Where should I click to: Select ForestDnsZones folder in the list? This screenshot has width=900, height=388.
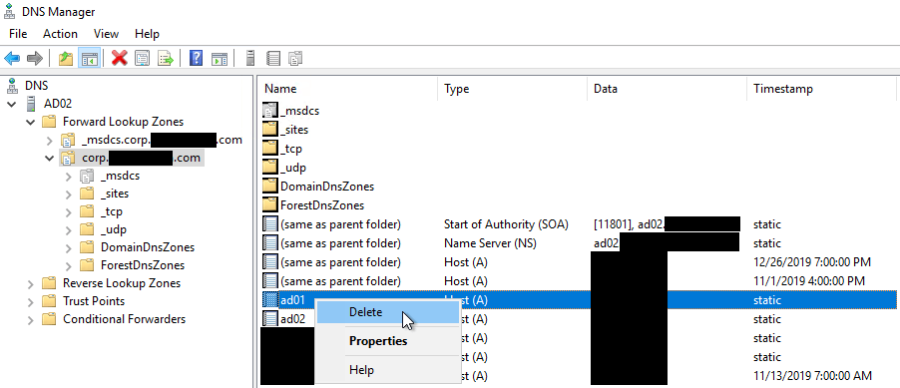(313, 204)
